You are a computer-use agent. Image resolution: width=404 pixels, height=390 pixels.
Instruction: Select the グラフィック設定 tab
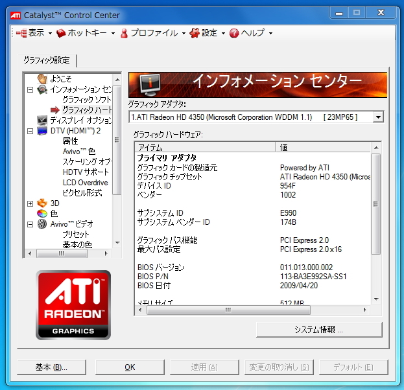pos(47,60)
